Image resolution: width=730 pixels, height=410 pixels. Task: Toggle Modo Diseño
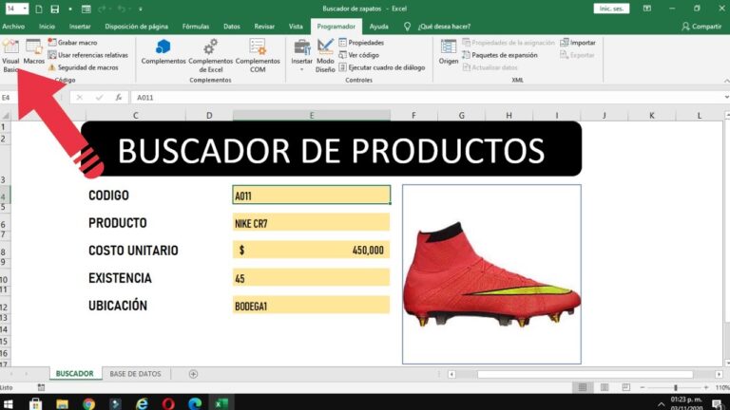(325, 56)
